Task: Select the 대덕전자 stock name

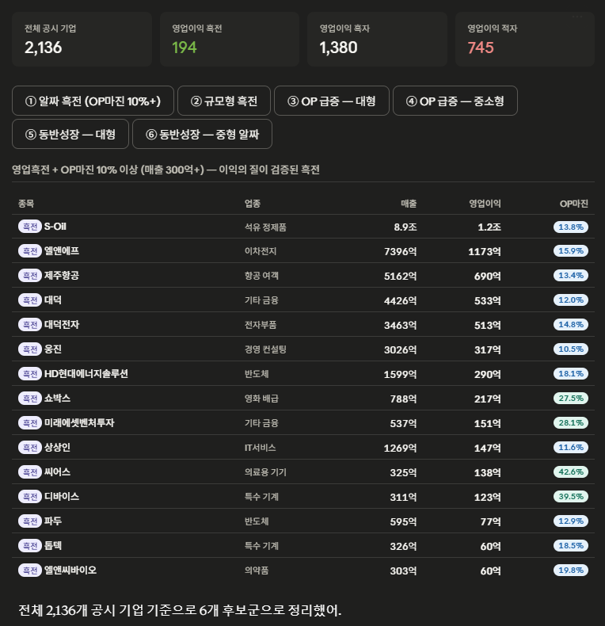Action: click(x=62, y=325)
